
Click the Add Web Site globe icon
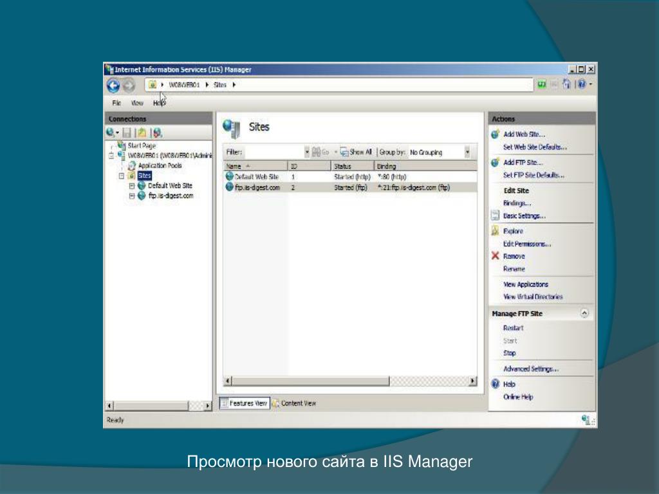tap(495, 134)
